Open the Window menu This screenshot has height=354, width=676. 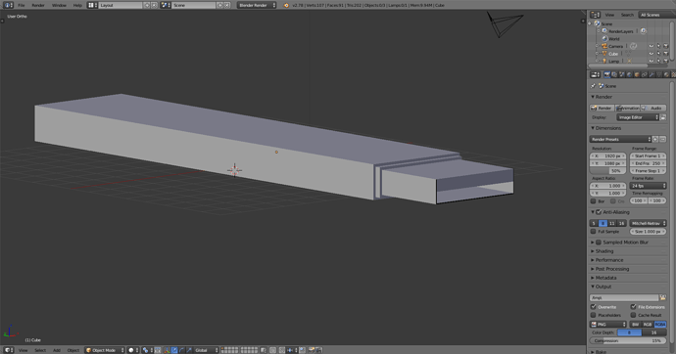click(59, 5)
